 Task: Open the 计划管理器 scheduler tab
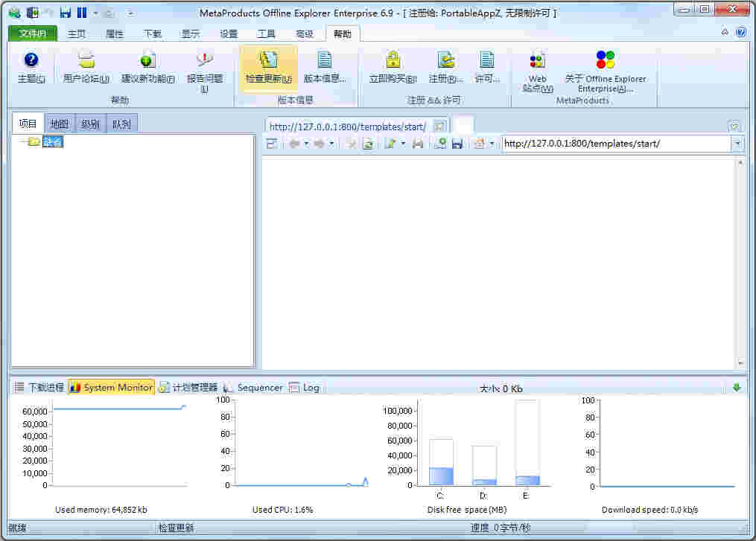[188, 388]
